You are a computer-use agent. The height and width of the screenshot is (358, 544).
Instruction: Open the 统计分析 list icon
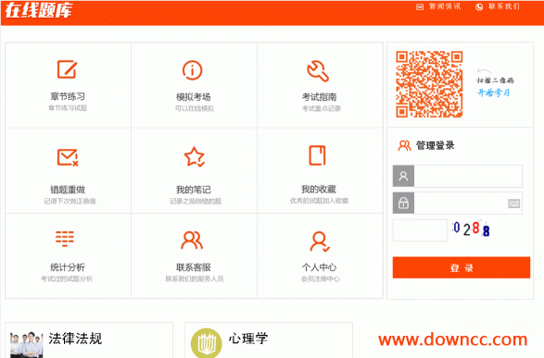[65, 239]
